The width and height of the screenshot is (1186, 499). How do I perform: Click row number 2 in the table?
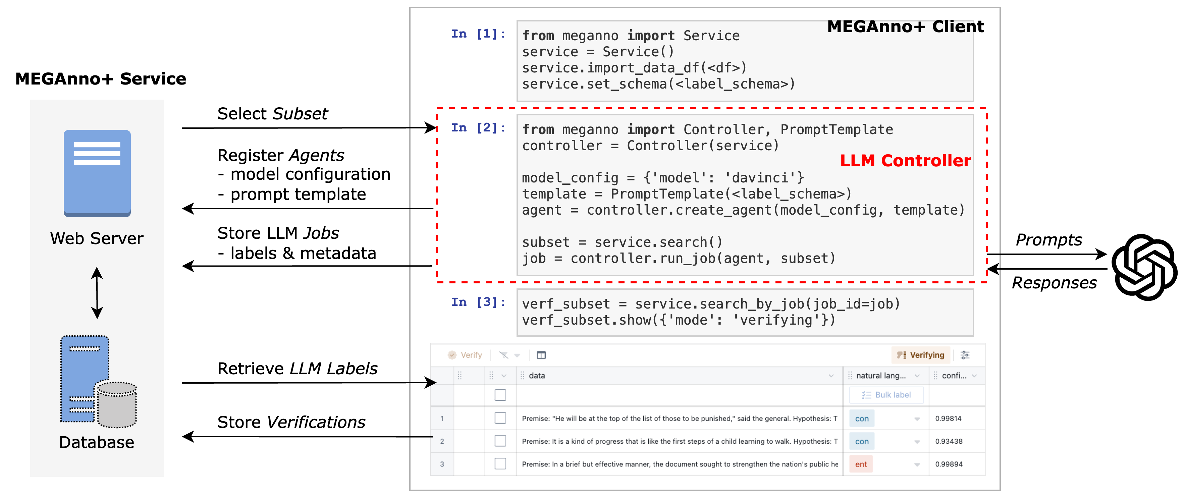tap(442, 441)
